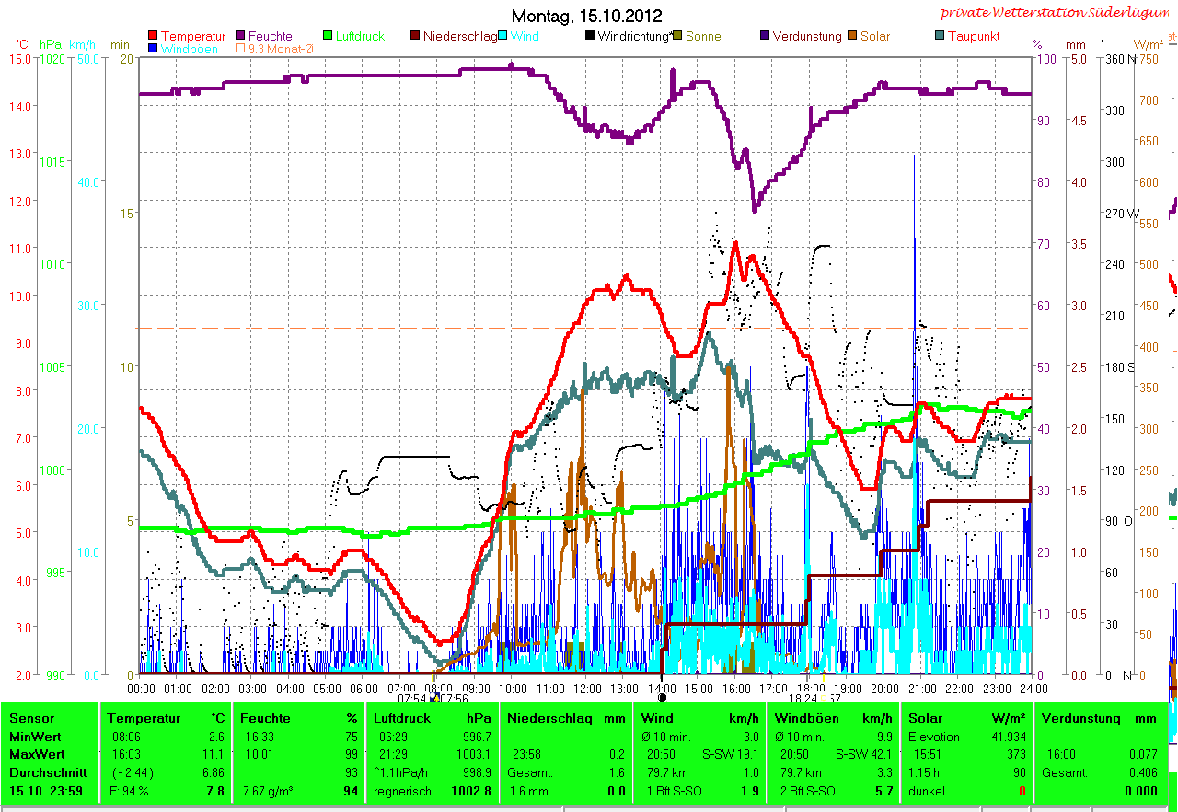Screen dimensions: 1178x812
Task: Click the olive Sonne legend swatch
Action: (x=678, y=36)
